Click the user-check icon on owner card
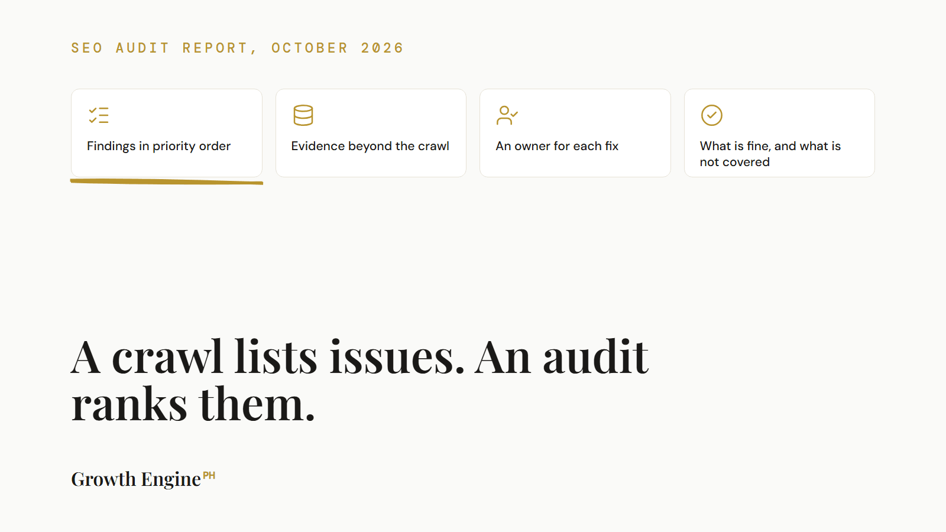The image size is (946, 532). pos(507,115)
